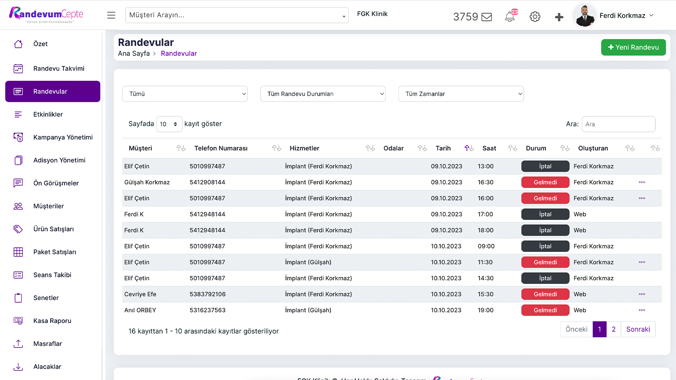Click the Sonraki pagination button
The image size is (676, 380).
[x=638, y=329]
